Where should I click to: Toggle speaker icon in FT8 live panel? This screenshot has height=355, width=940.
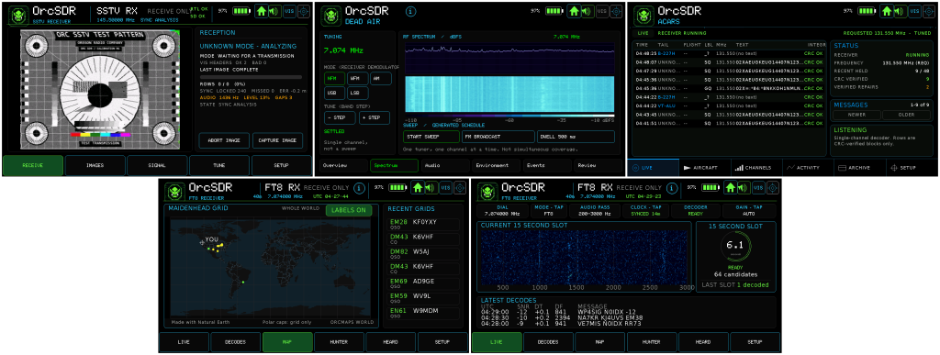[x=743, y=188]
